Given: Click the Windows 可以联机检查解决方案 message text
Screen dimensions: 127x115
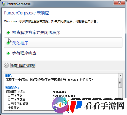Looking at the screenshot, I should tap(51, 21).
